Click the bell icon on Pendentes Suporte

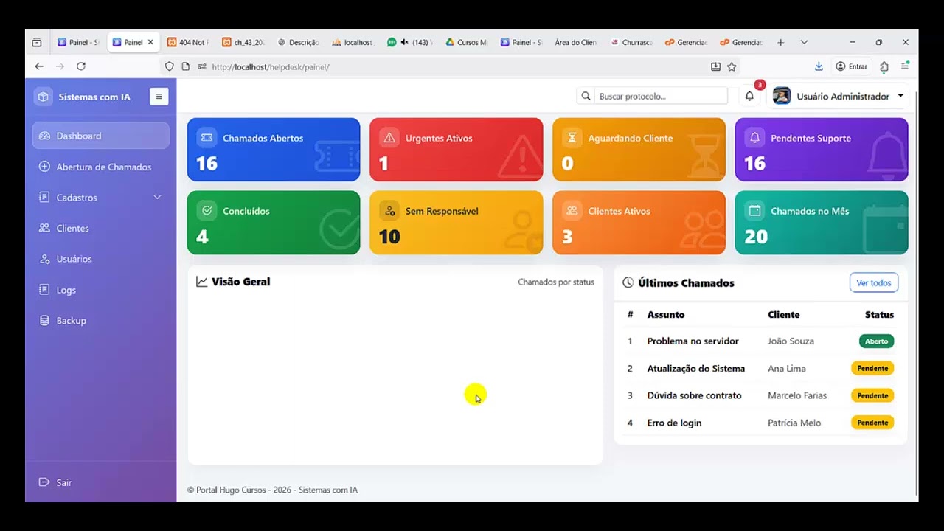pos(754,138)
